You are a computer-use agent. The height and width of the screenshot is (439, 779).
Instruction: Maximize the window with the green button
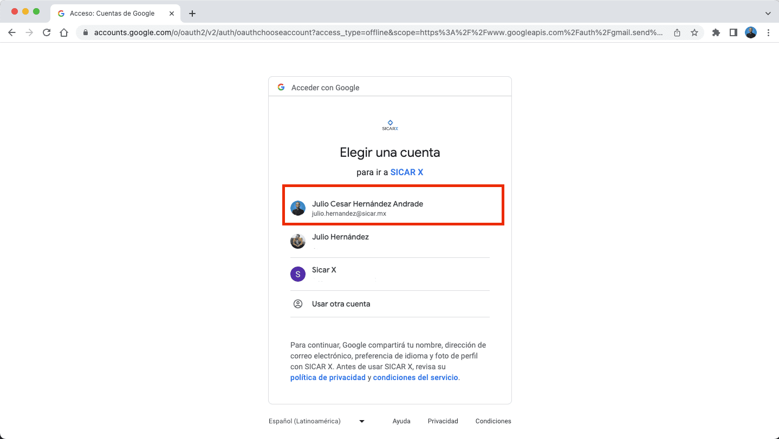click(36, 11)
